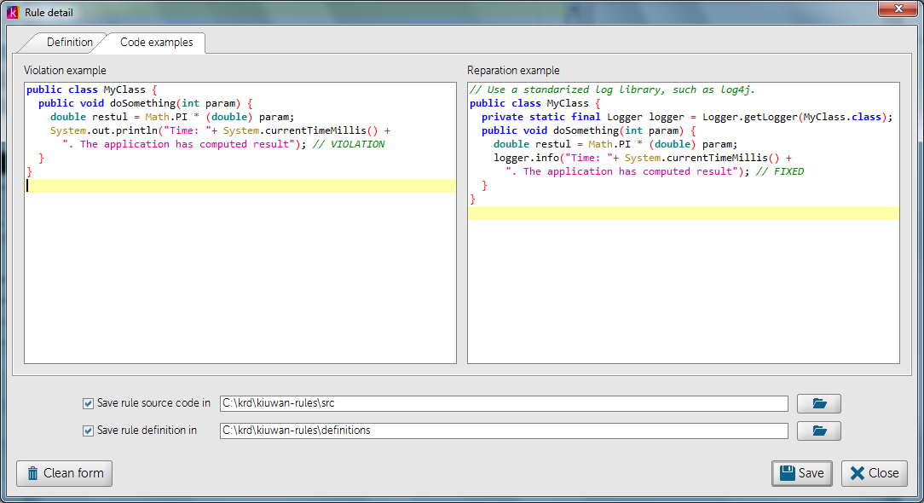Place cursor on the // VIOLATION comment
924x503 pixels.
pyautogui.click(x=348, y=145)
